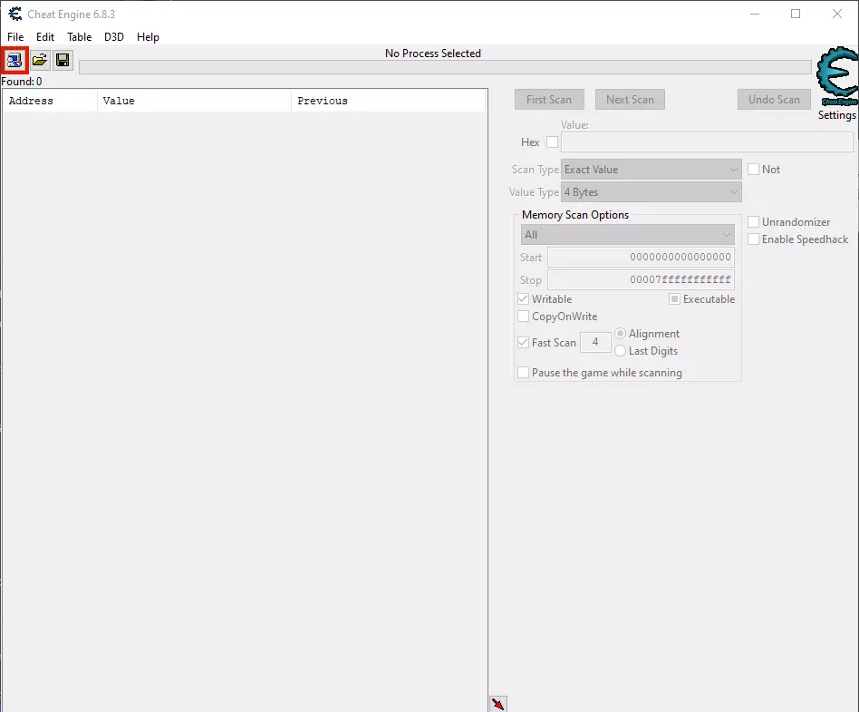Click the save floppy disk icon

point(63,60)
